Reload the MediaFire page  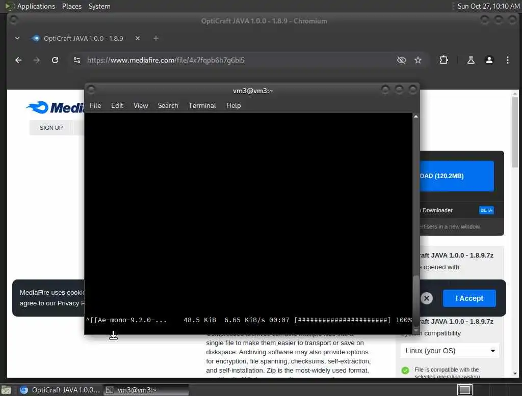click(55, 60)
